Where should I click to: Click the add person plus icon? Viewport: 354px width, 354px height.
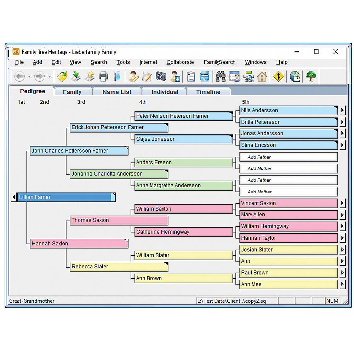pos(175,76)
